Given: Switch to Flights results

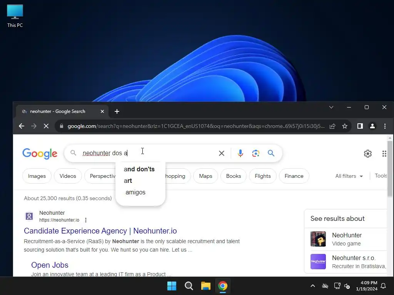Looking at the screenshot, I should click(x=262, y=176).
